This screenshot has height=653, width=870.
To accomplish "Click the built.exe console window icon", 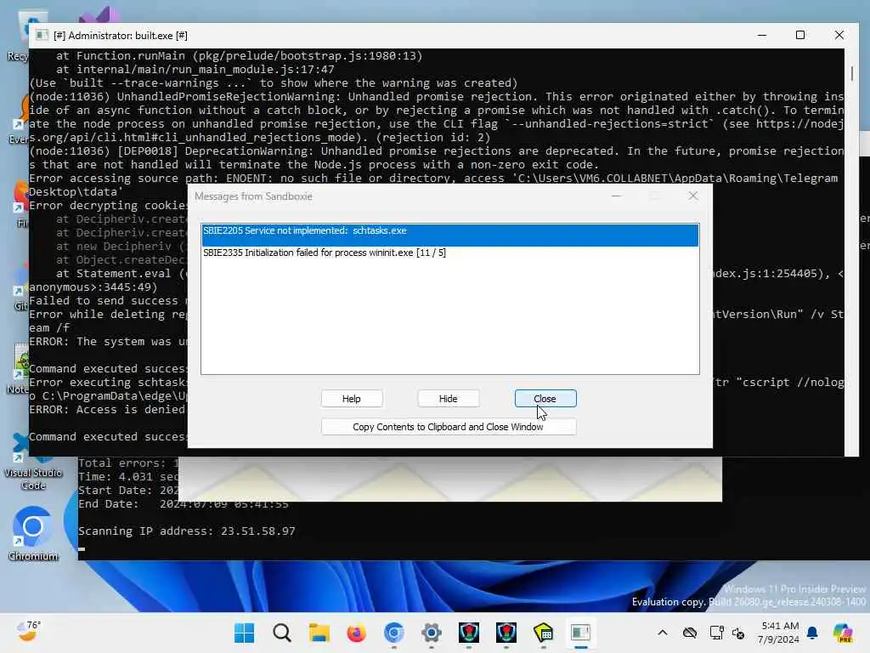I will pos(42,36).
